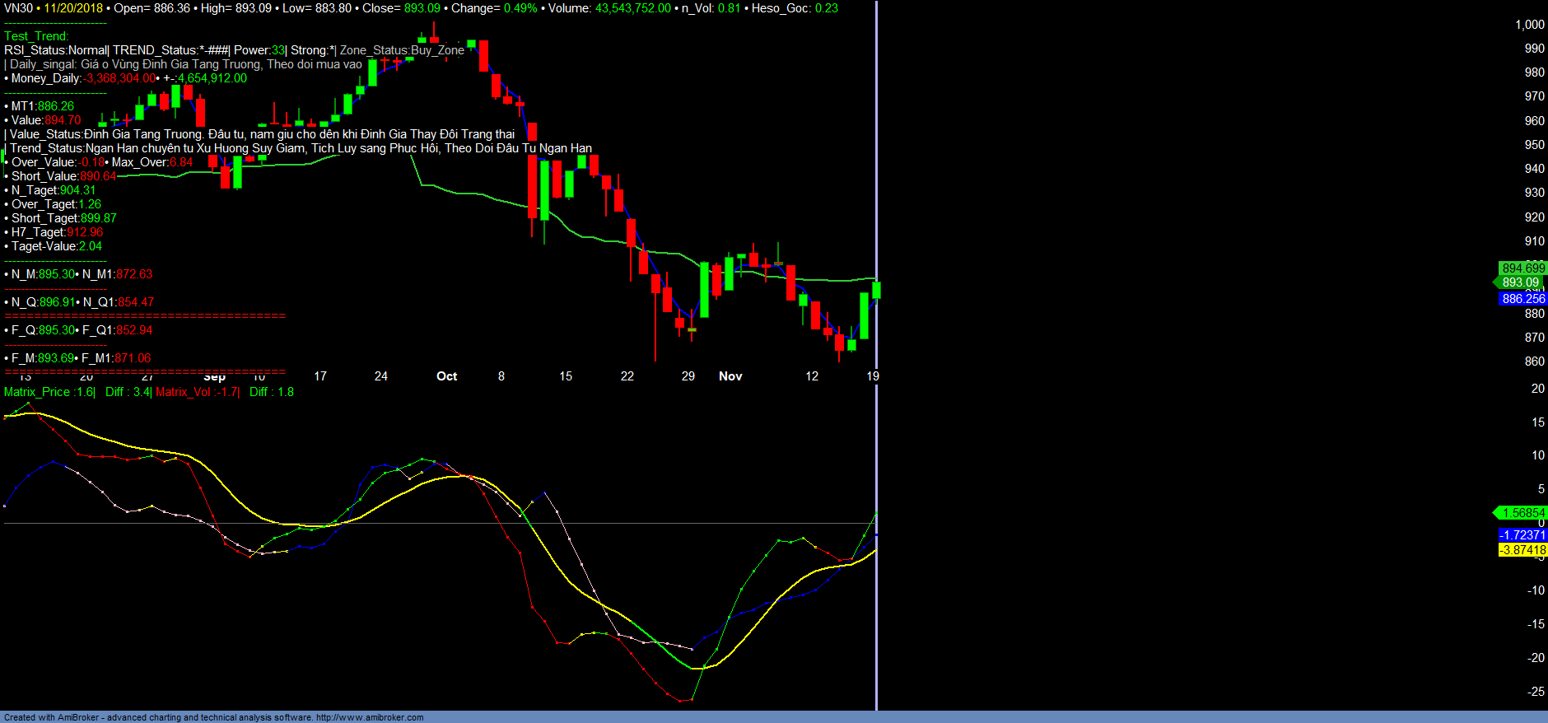Open the amibroker.com link in footer
This screenshot has width=1548, height=723.
click(370, 717)
